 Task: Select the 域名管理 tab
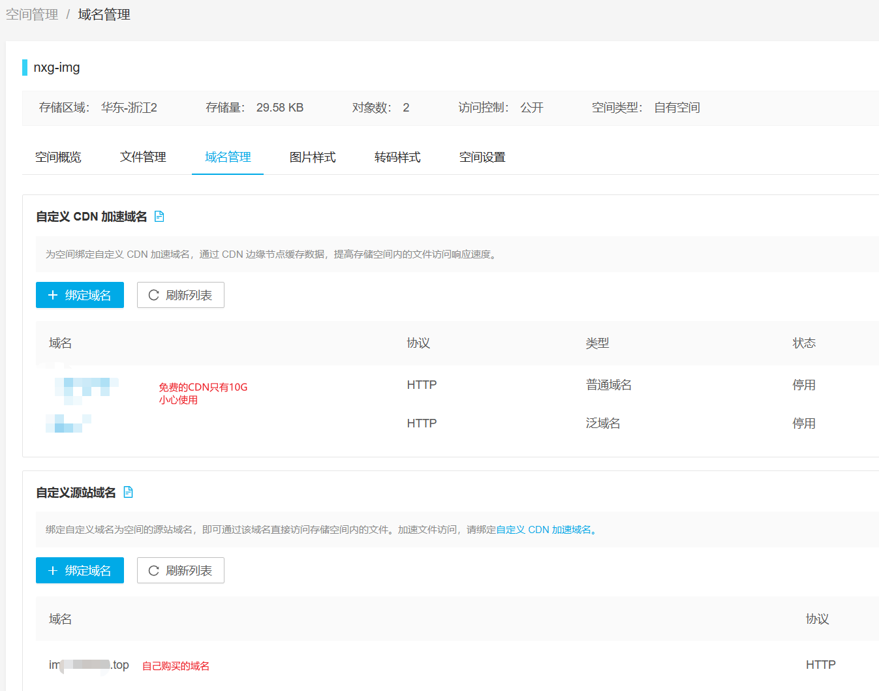coord(228,157)
